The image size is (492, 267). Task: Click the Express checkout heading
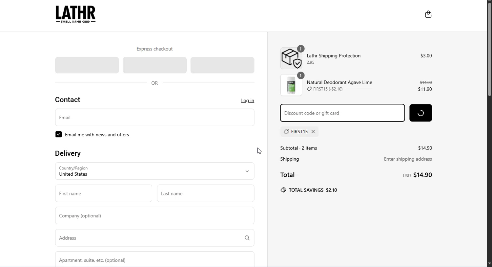pos(154,49)
